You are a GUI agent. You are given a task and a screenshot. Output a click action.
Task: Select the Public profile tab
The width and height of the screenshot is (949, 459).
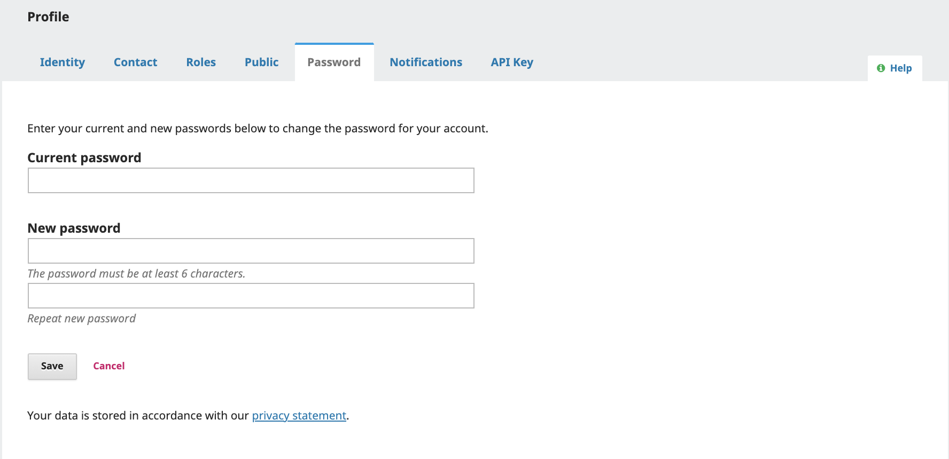pyautogui.click(x=261, y=62)
